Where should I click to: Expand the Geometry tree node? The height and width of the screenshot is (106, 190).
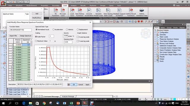pos(155,35)
